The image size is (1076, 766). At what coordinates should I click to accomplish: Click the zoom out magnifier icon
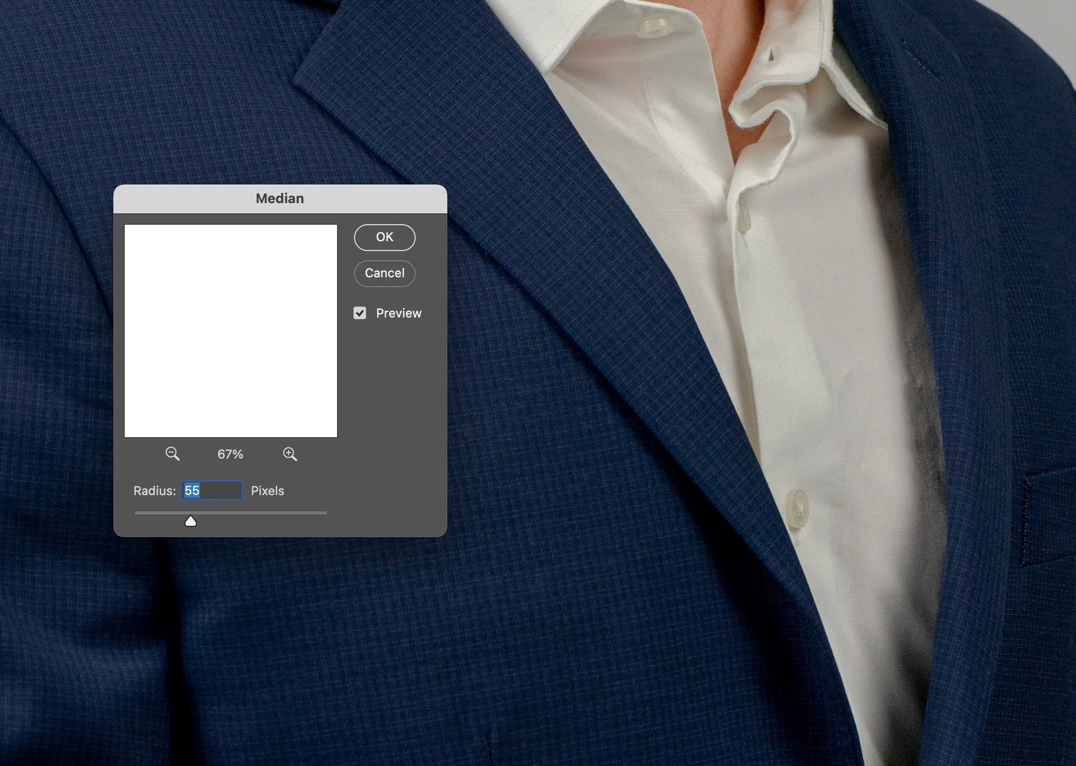[172, 454]
